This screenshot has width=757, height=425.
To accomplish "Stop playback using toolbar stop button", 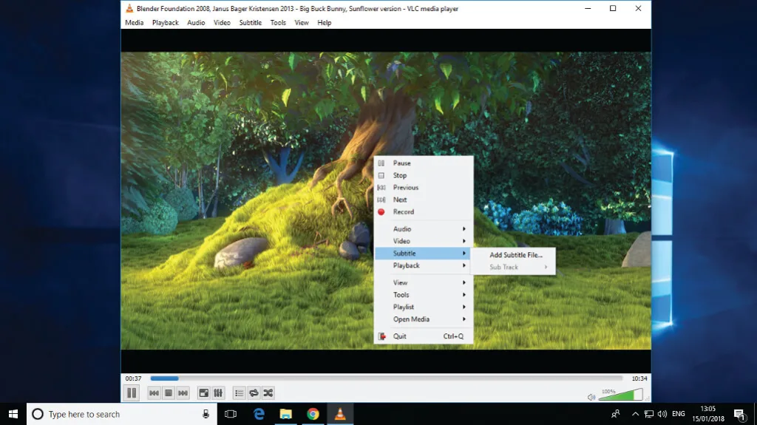I will (169, 393).
